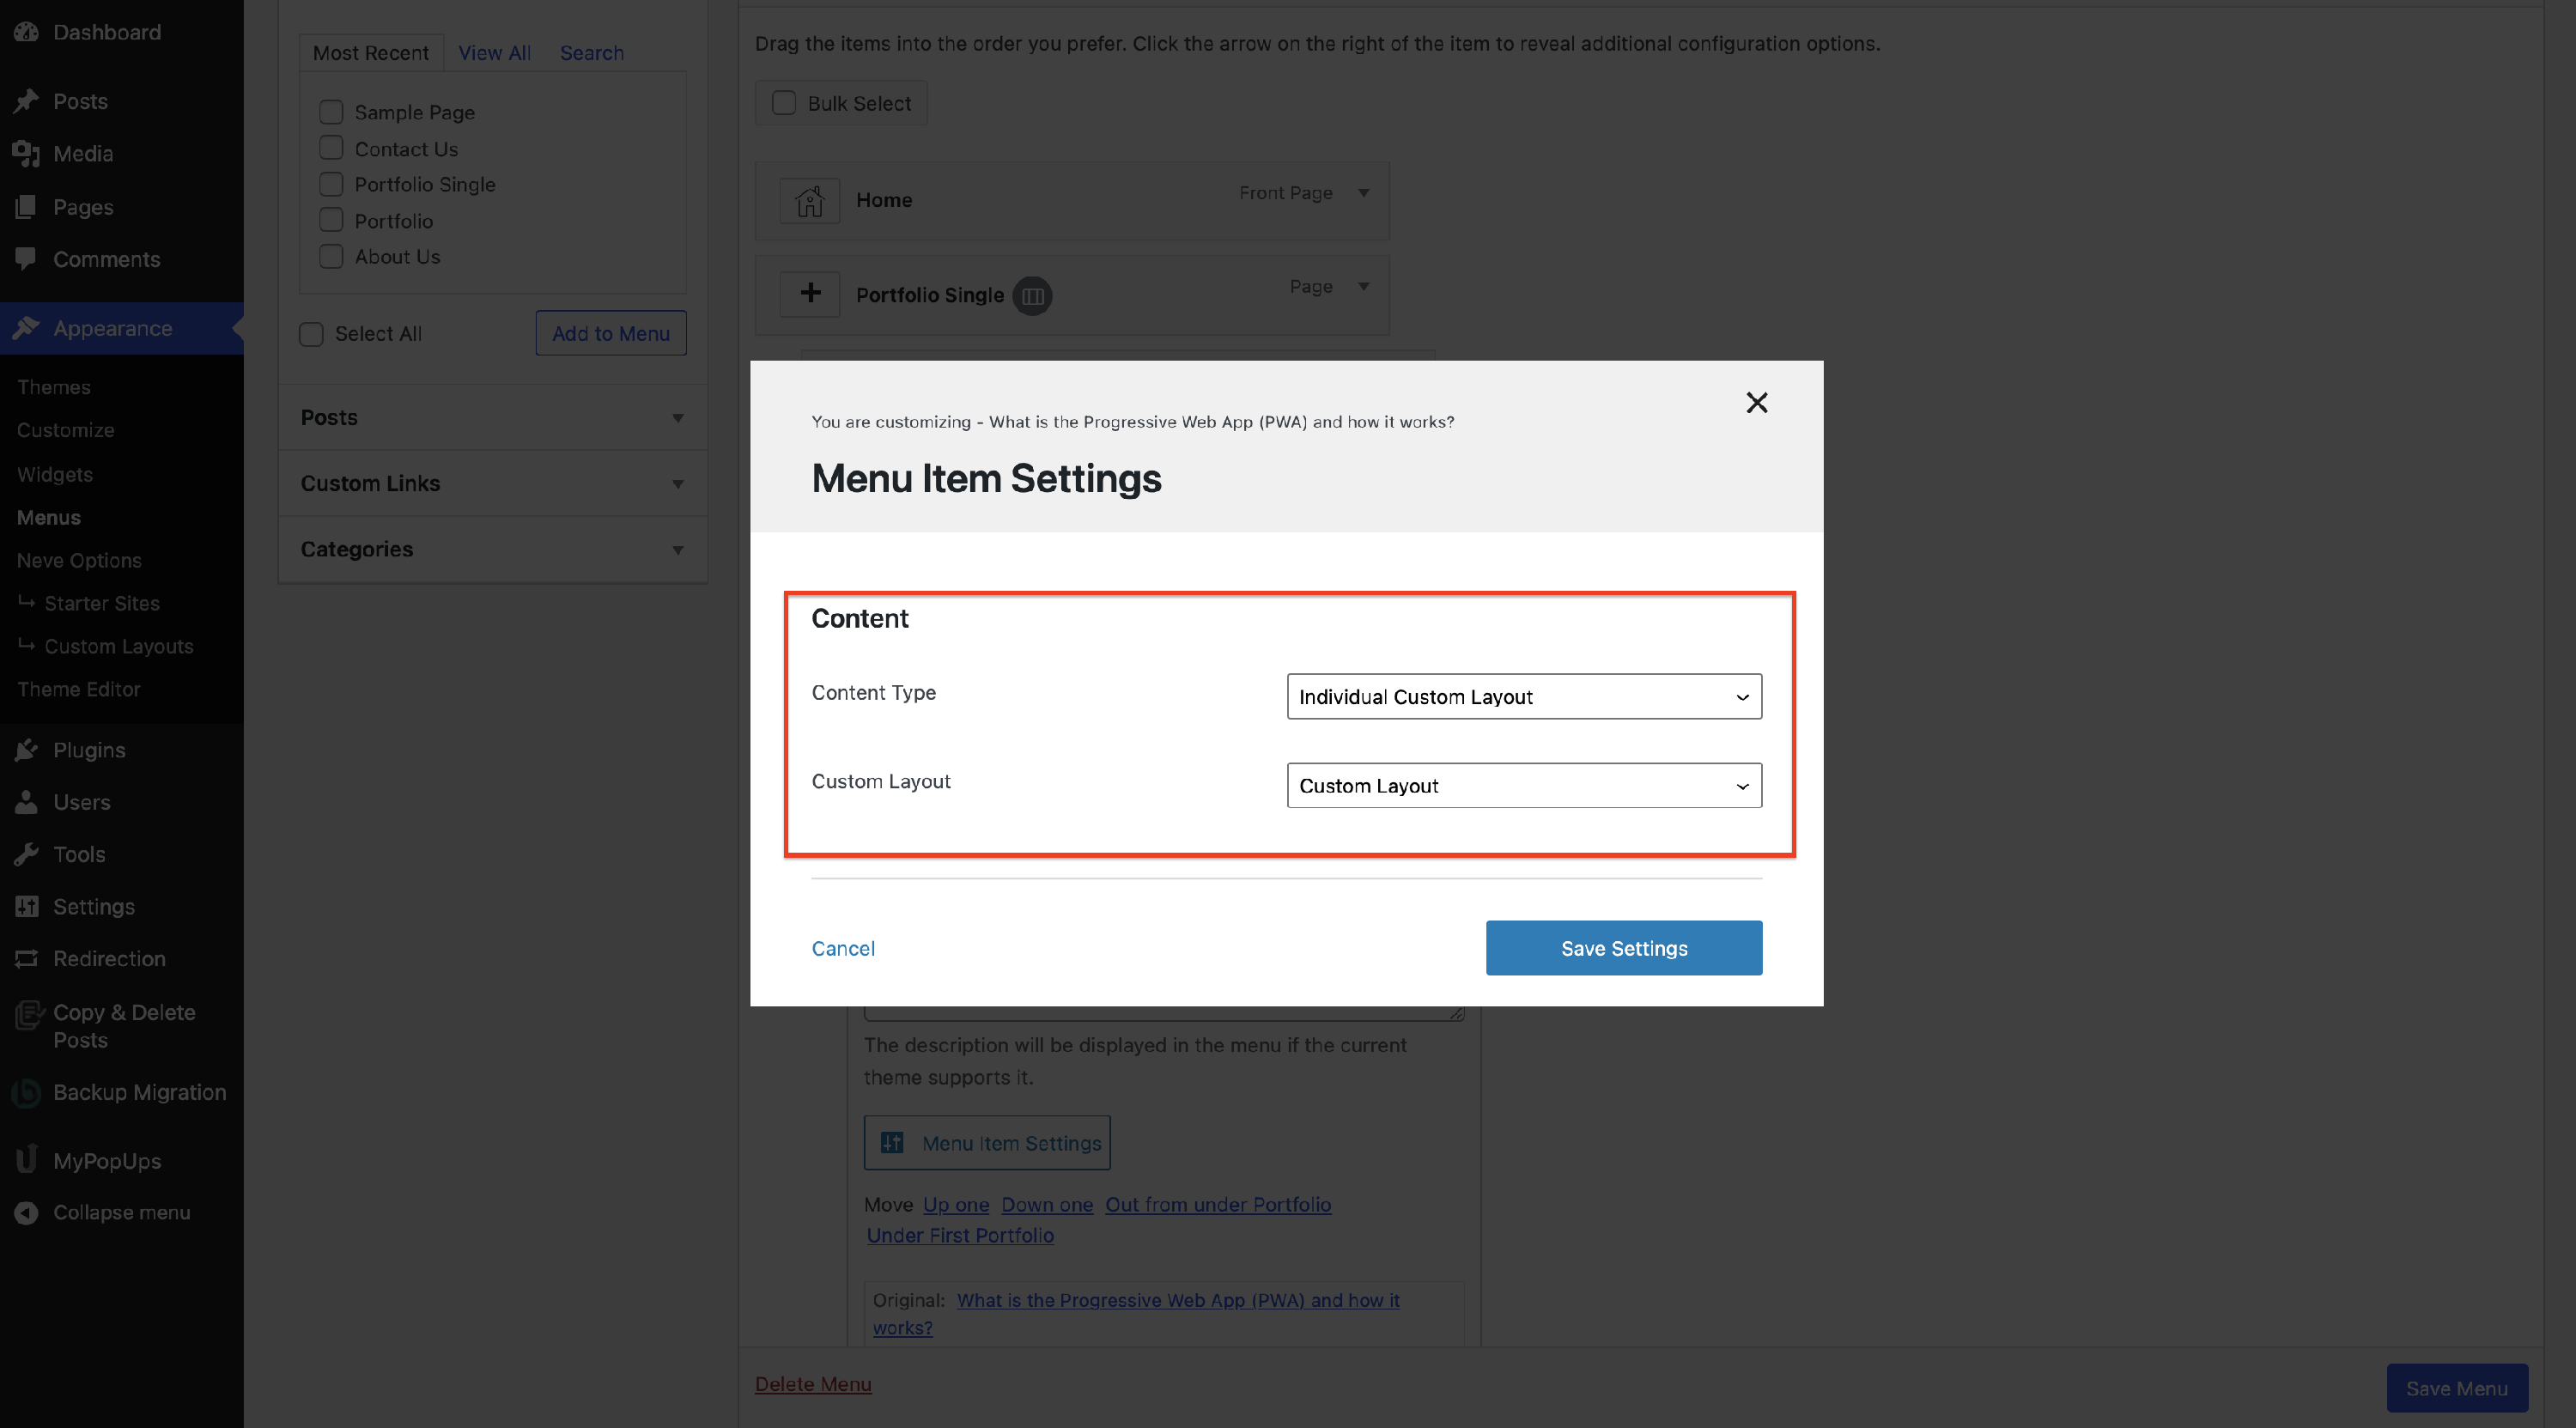The image size is (2576, 1428).
Task: Tick the Contact Us page checkbox
Action: (x=331, y=148)
